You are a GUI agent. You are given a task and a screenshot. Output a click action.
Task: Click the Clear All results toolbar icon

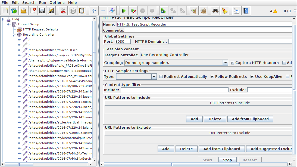tap(204, 11)
